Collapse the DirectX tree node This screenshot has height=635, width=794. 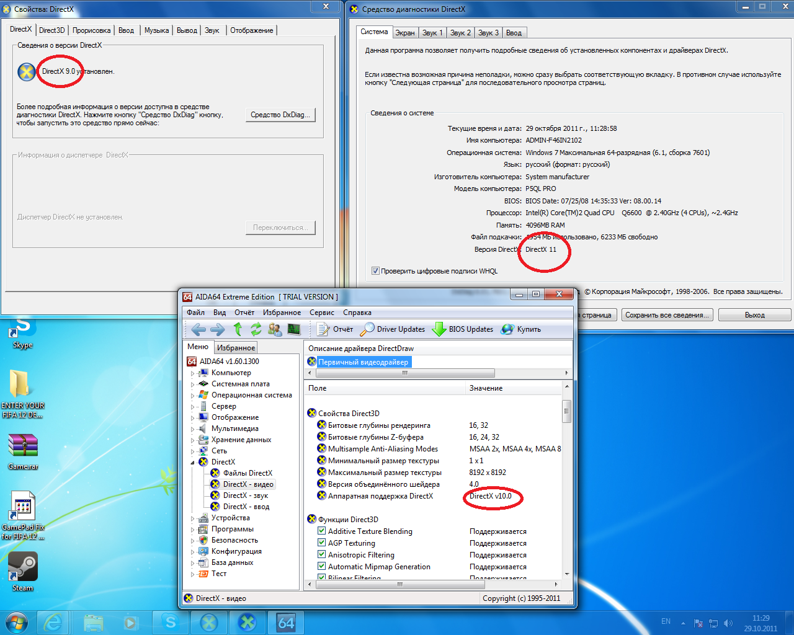point(193,463)
